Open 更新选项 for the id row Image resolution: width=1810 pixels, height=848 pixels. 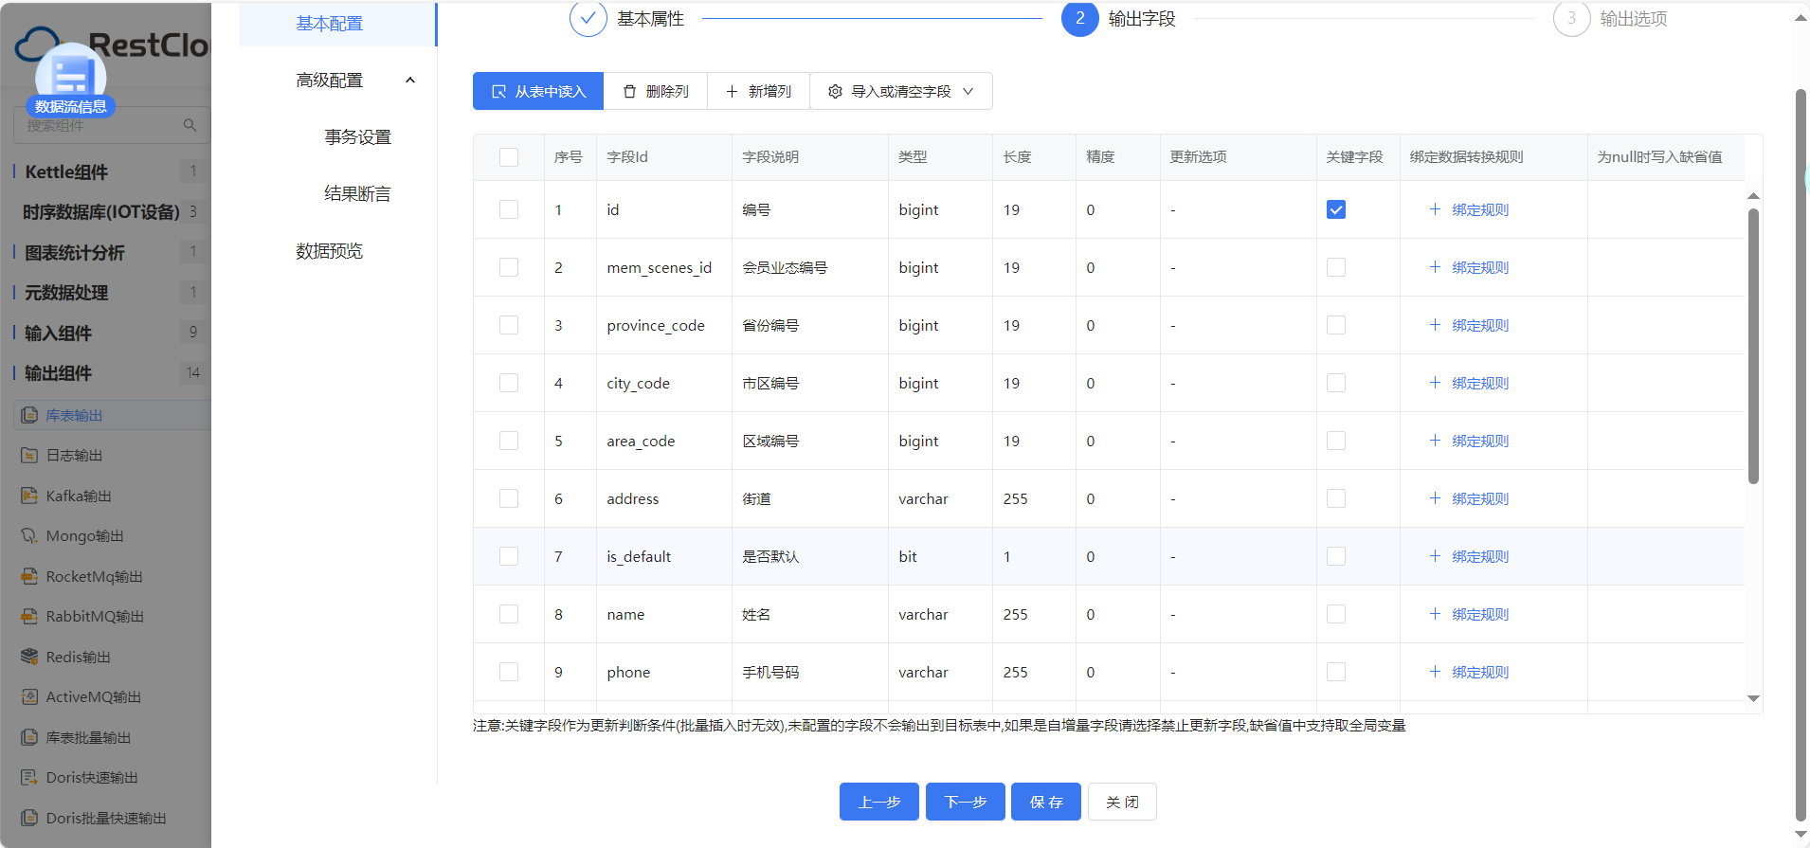point(1238,209)
